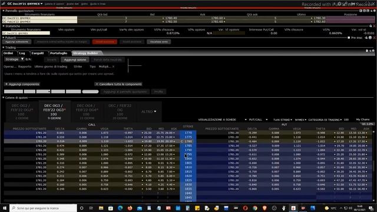
Task: Click the Windows taskbar search box
Action: tap(43, 208)
